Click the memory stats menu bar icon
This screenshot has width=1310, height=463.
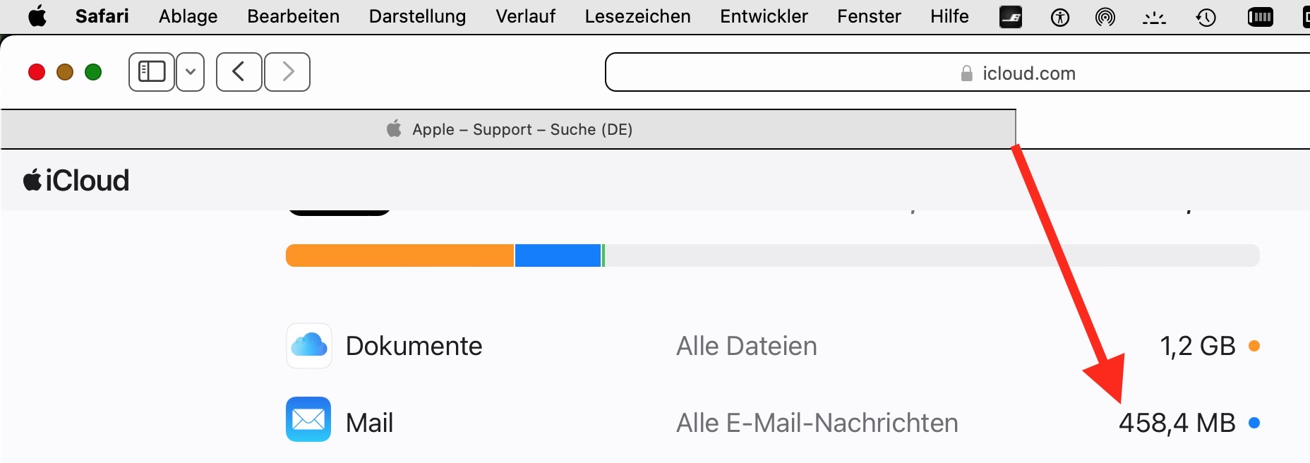[1260, 17]
